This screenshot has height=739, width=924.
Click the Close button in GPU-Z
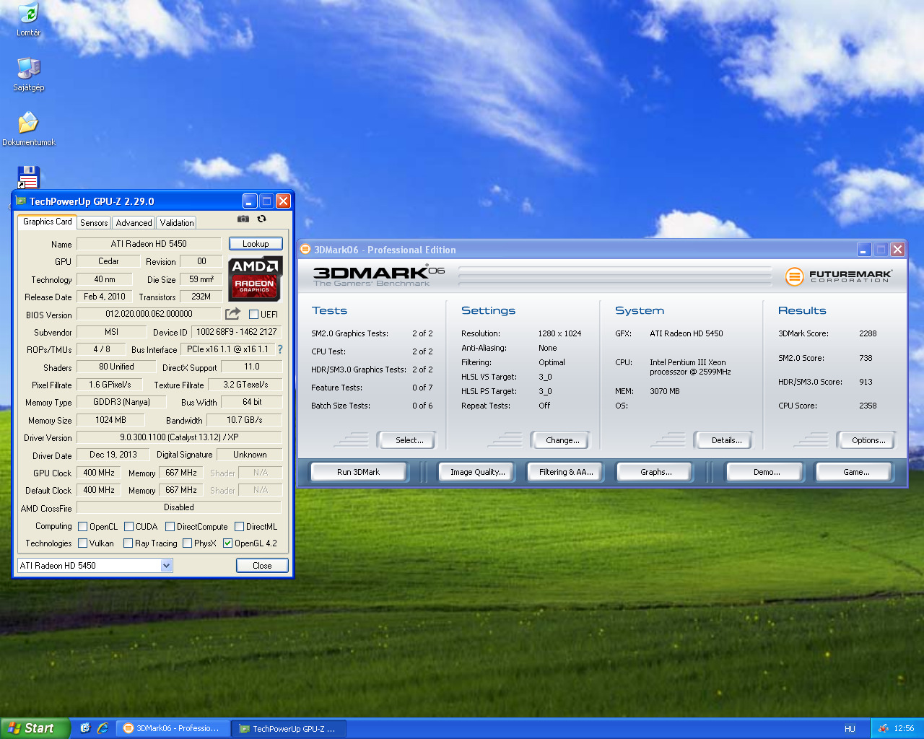click(262, 566)
